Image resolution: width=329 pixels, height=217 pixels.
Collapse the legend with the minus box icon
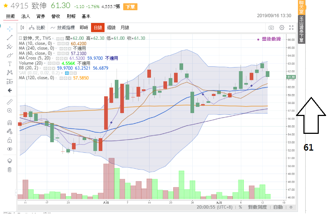pyautogui.click(x=20, y=38)
